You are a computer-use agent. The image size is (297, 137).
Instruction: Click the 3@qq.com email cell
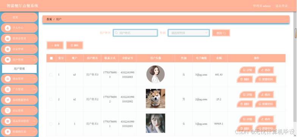click(x=201, y=75)
